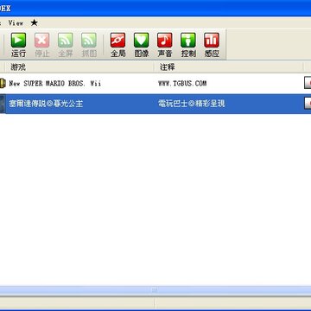Screen dimensions: 311x311
Task: Open the 控制 controller settings icon
Action: tap(188, 45)
